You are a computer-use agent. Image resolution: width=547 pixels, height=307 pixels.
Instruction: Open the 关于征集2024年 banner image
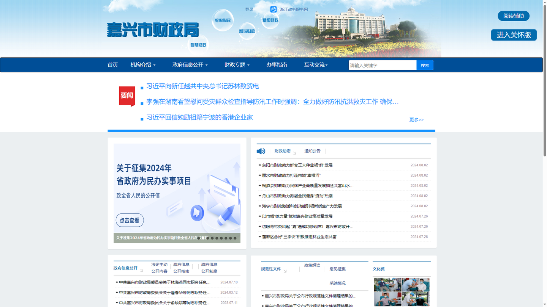(177, 193)
